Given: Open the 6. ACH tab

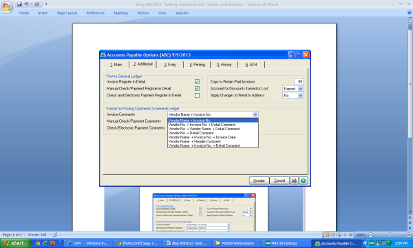Looking at the screenshot, I should point(251,65).
